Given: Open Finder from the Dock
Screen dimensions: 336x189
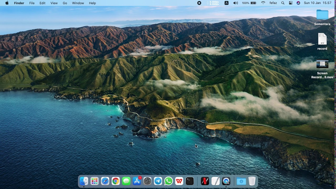Looking at the screenshot, I should click(x=84, y=181).
